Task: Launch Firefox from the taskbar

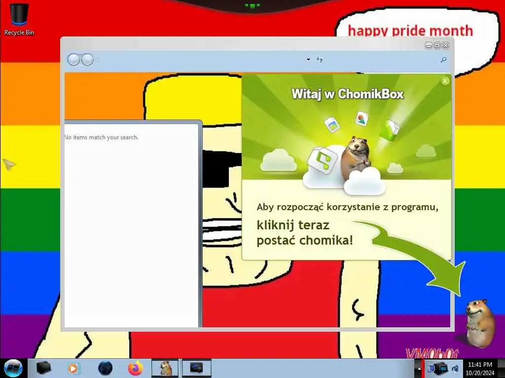Action: [136, 368]
